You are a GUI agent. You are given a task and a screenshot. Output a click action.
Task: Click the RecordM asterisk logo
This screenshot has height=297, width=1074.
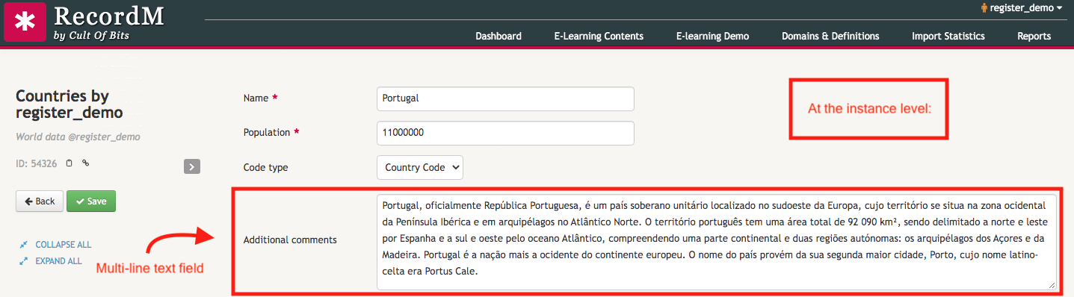point(25,22)
